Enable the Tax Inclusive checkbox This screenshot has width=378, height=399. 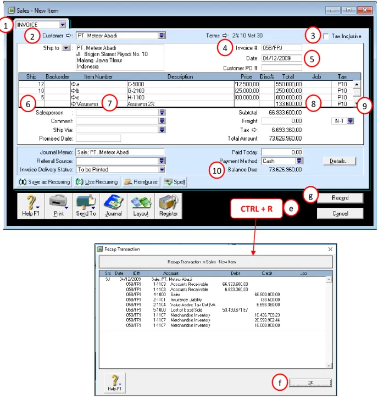pyautogui.click(x=326, y=36)
